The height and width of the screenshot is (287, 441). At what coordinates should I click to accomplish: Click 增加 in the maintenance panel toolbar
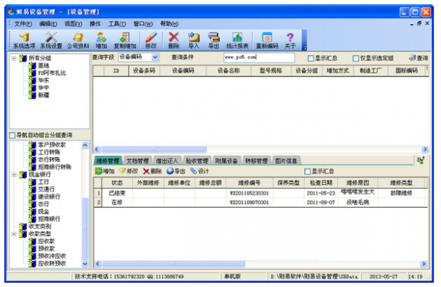105,171
